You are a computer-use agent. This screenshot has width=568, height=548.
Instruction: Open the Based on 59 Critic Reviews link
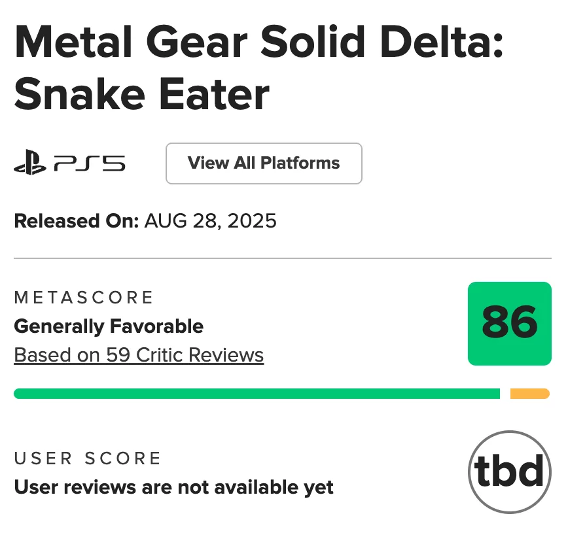pos(139,354)
